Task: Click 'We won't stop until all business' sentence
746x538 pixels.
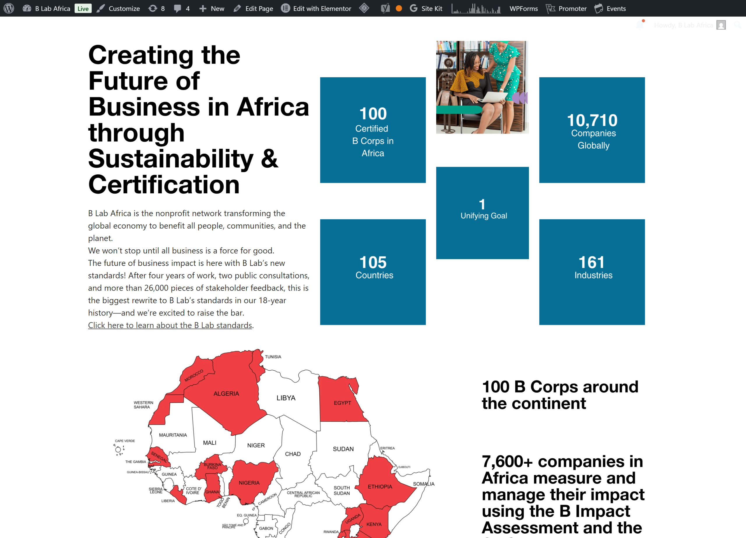Action: click(x=181, y=250)
